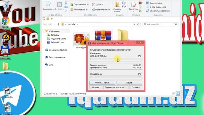Viewport: 204px width, 115px height.
Task: Click Снять выделение
Action: coord(156,7)
